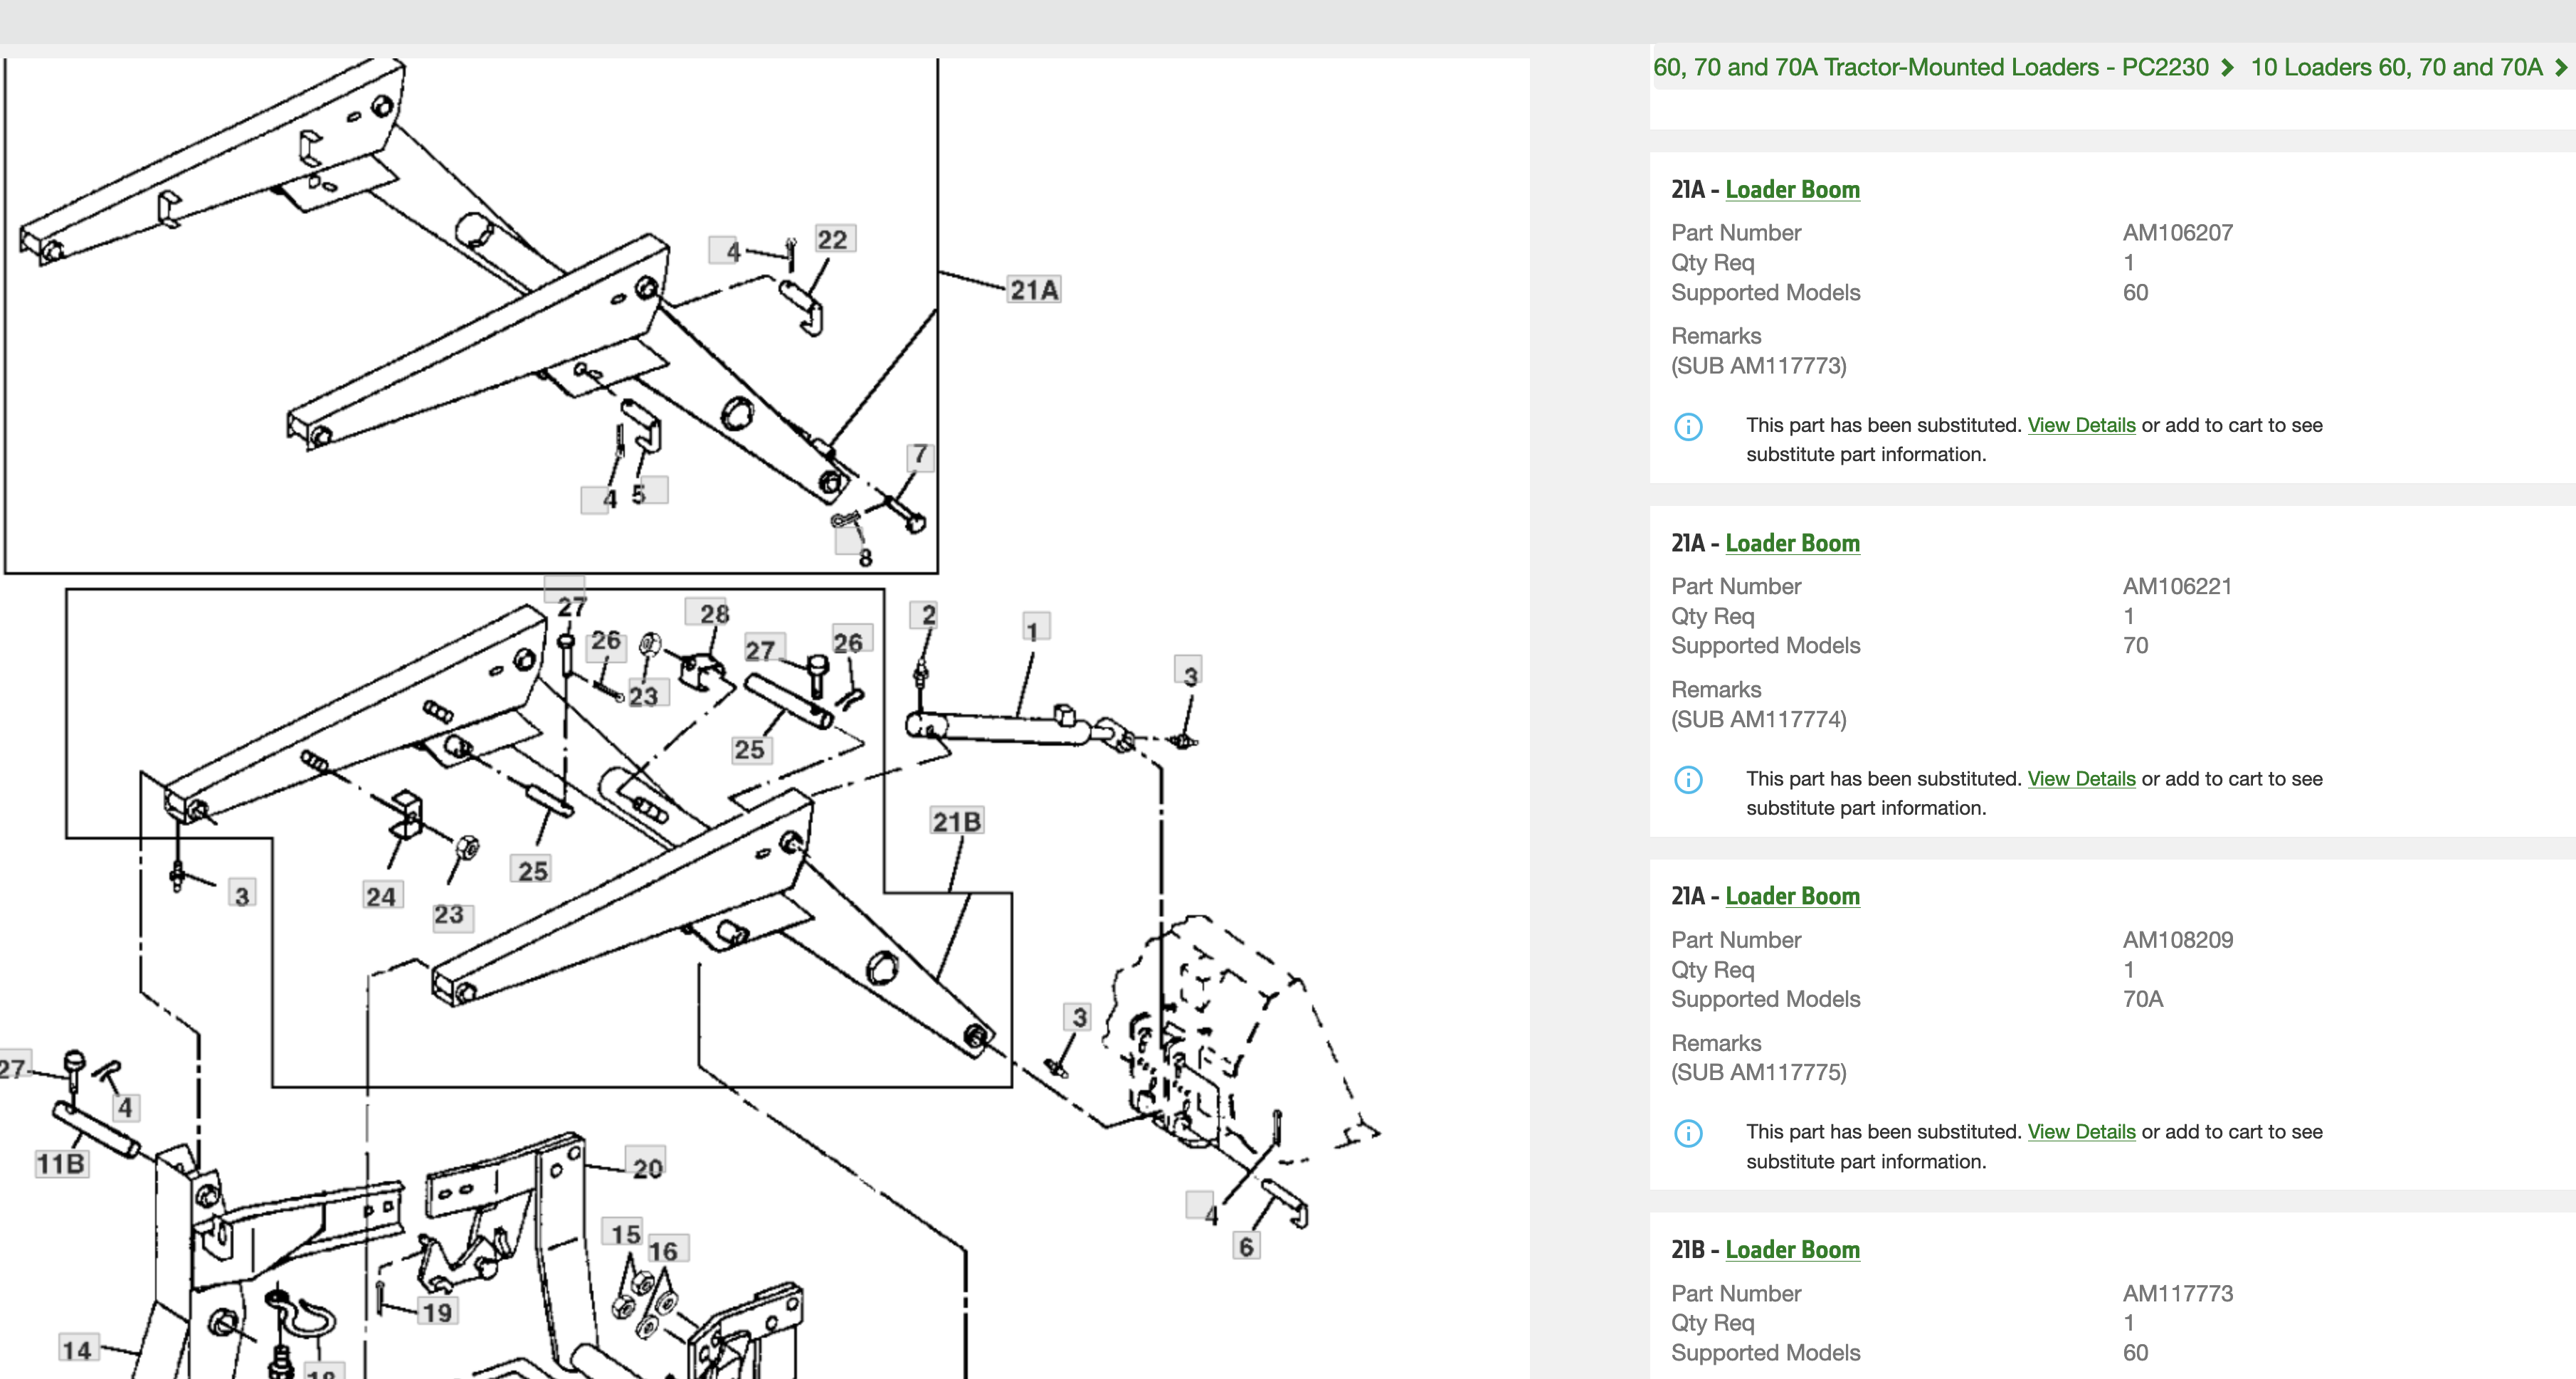Click info icon in AM106207 substitution notice

click(x=1688, y=426)
